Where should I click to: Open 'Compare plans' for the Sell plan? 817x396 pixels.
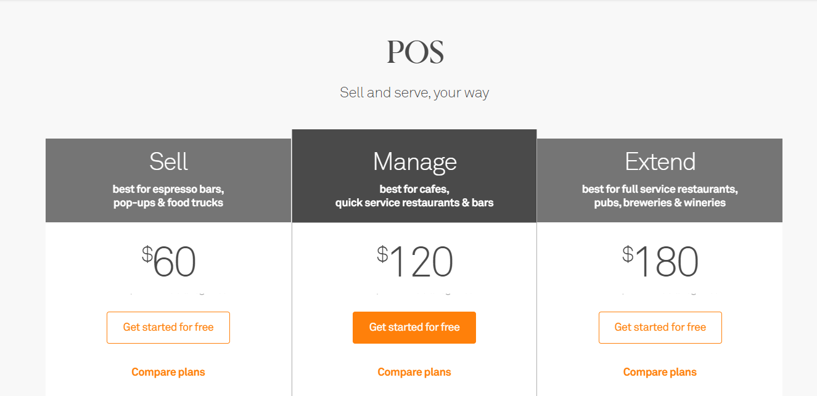[x=168, y=371]
